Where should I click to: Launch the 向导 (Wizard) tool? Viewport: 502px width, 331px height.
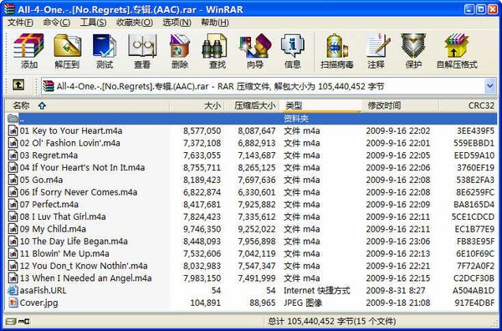click(255, 51)
